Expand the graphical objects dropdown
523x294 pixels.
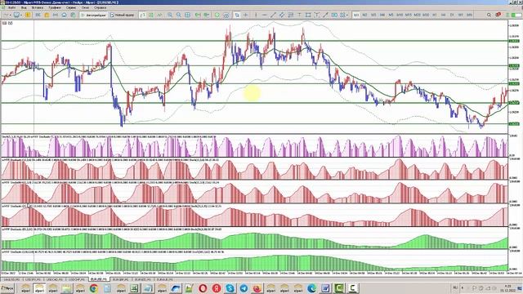pyautogui.click(x=346, y=15)
